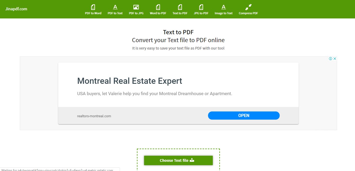Select the PDF to Text icon
355x171 pixels.
(115, 7)
